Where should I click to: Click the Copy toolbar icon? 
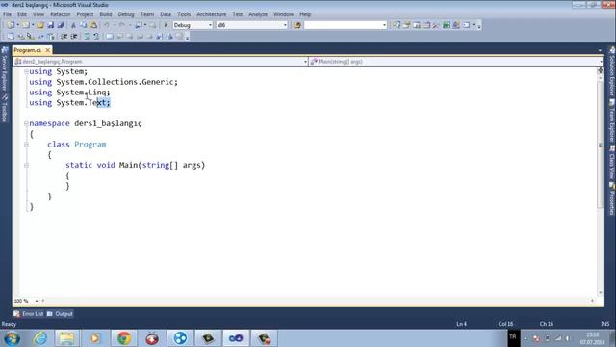pos(84,25)
